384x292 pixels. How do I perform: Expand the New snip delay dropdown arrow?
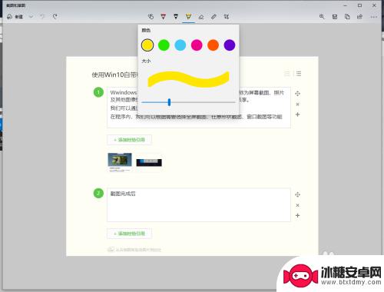[x=31, y=17]
